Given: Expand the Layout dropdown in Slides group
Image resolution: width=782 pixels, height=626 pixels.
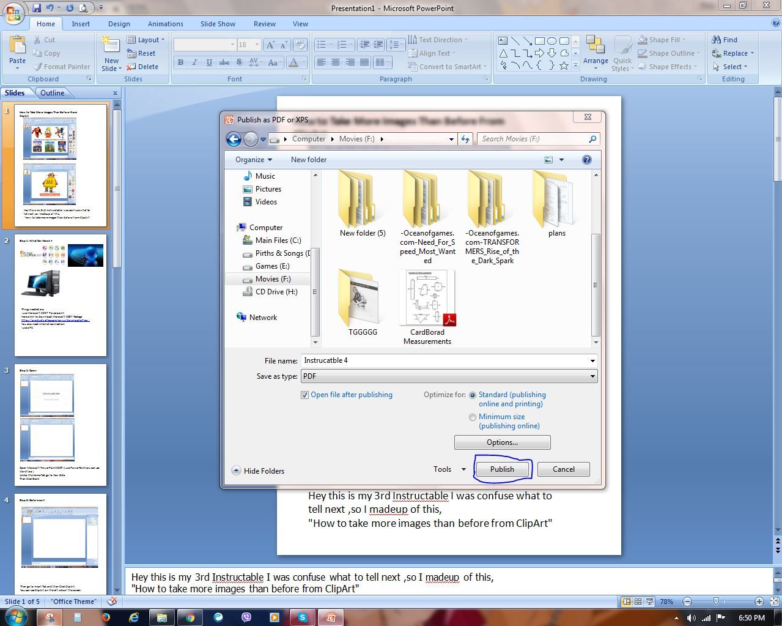Looking at the screenshot, I should (x=147, y=40).
